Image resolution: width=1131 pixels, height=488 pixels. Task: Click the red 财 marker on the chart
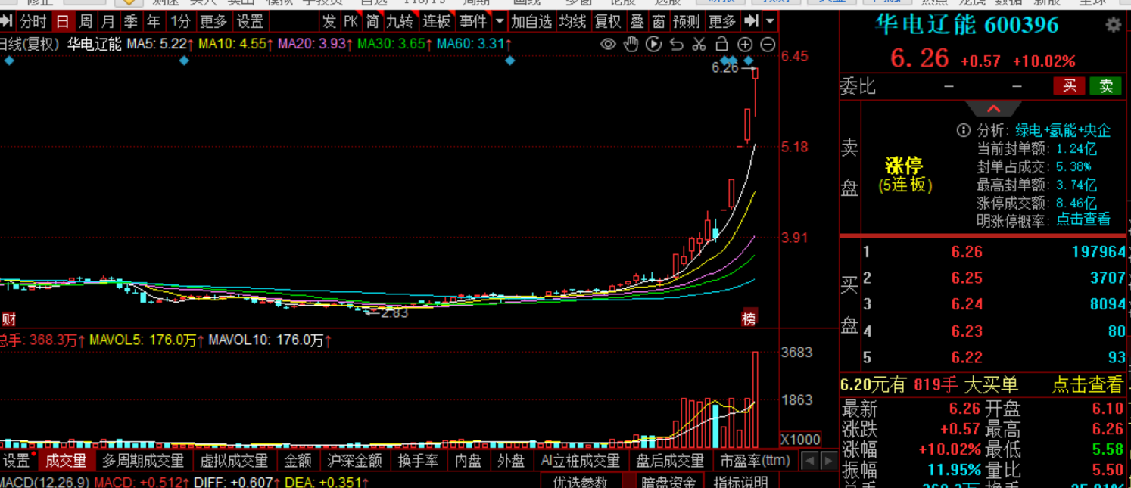(x=8, y=319)
